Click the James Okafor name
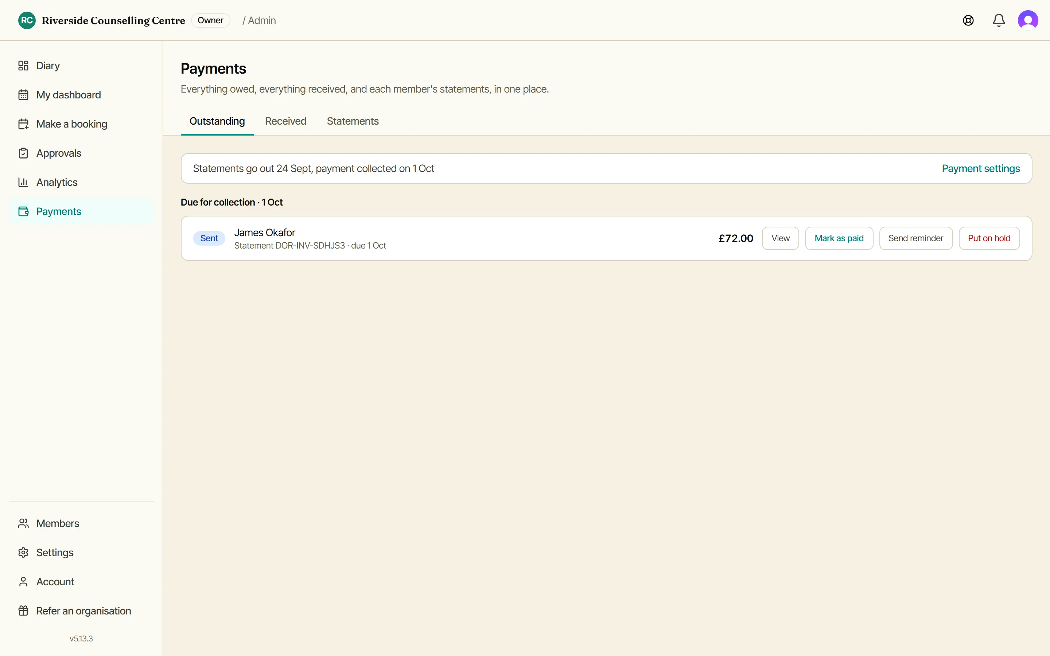Screen dimensions: 1050x656 (x=265, y=233)
